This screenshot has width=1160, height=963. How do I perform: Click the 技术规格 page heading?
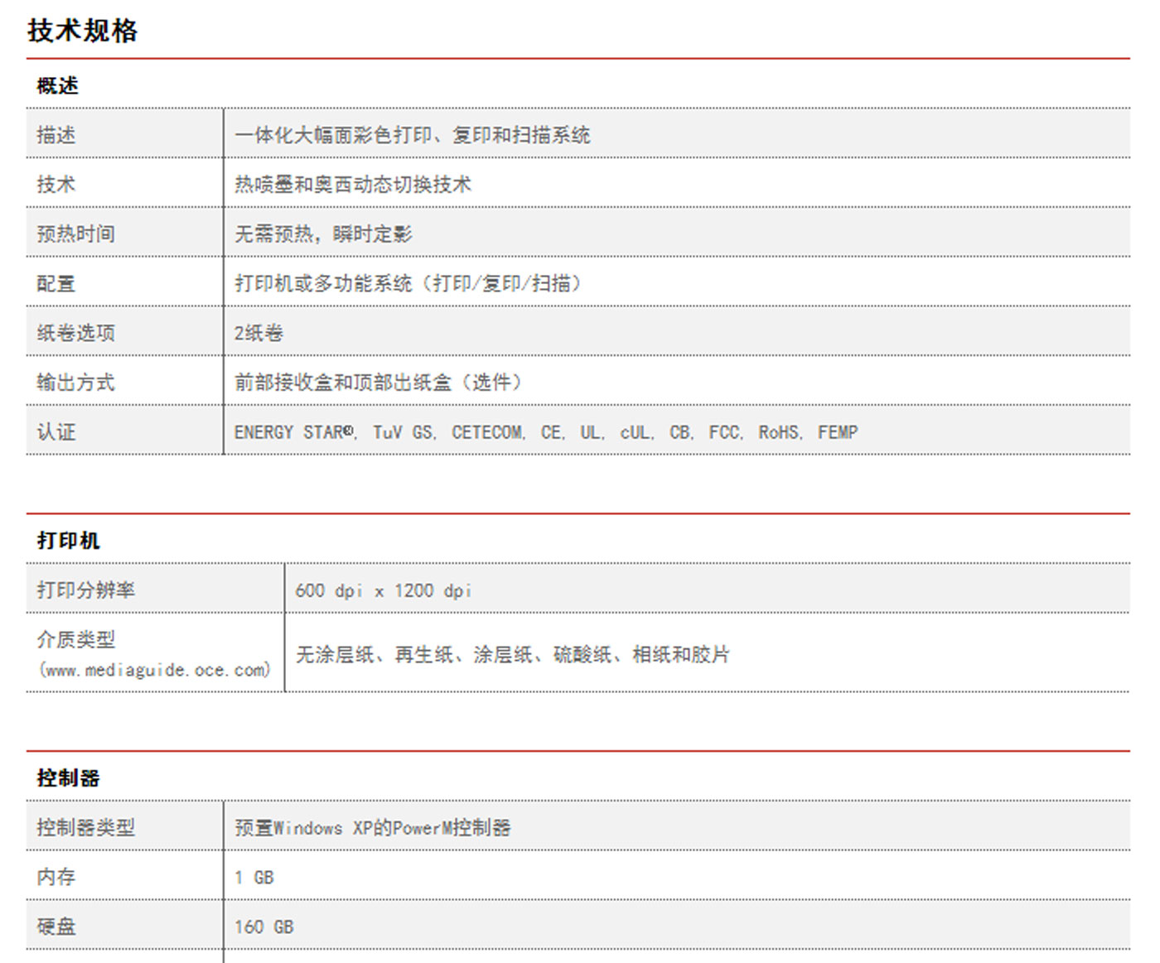click(x=82, y=31)
